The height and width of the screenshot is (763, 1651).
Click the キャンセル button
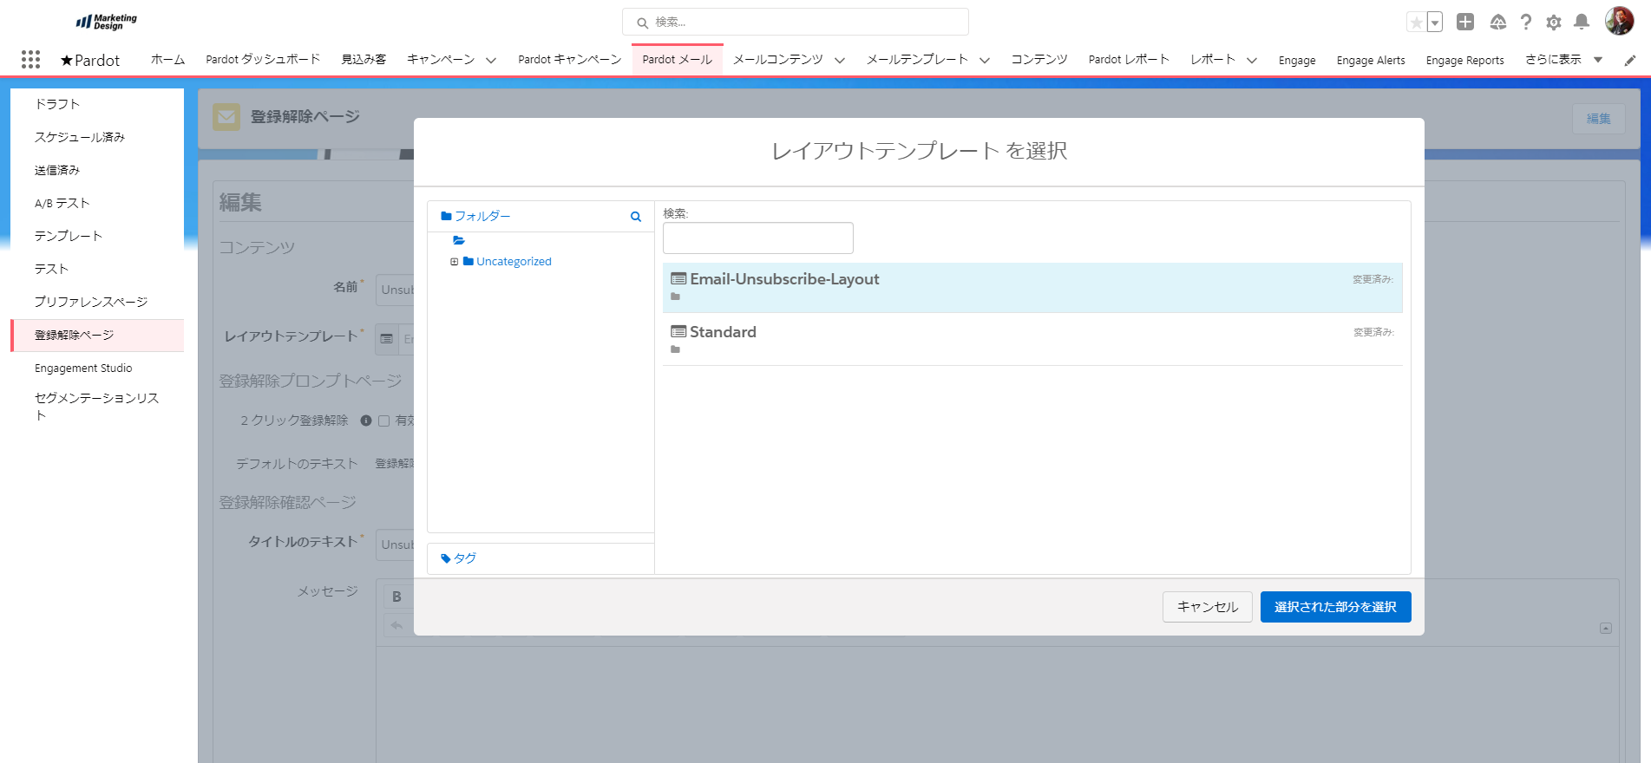(x=1207, y=607)
